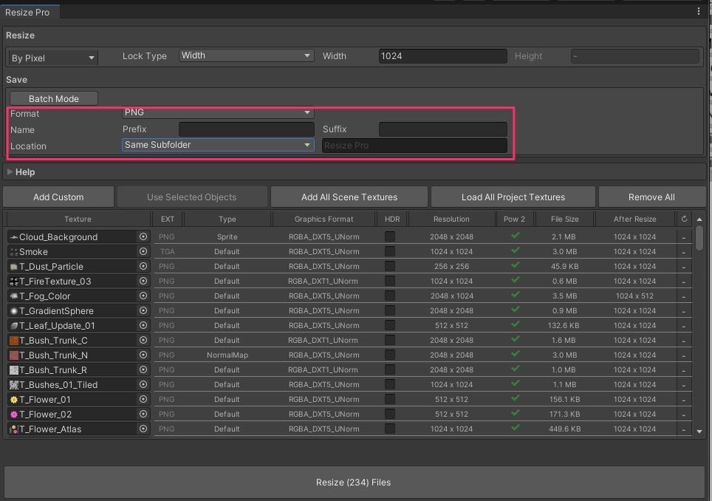Viewport: 712px width, 501px height.
Task: Select object picker for T_Bush_Trunk_C
Action: click(143, 340)
